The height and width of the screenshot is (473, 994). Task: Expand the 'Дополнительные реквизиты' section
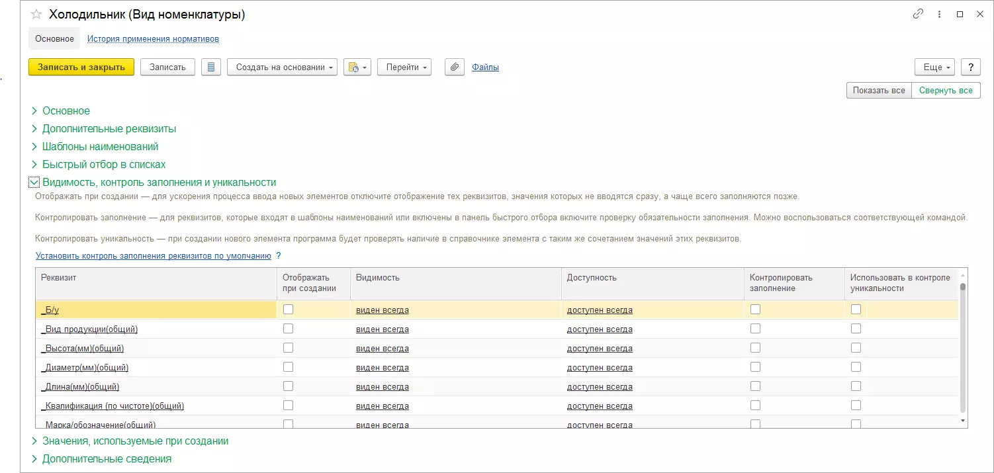pyautogui.click(x=109, y=129)
